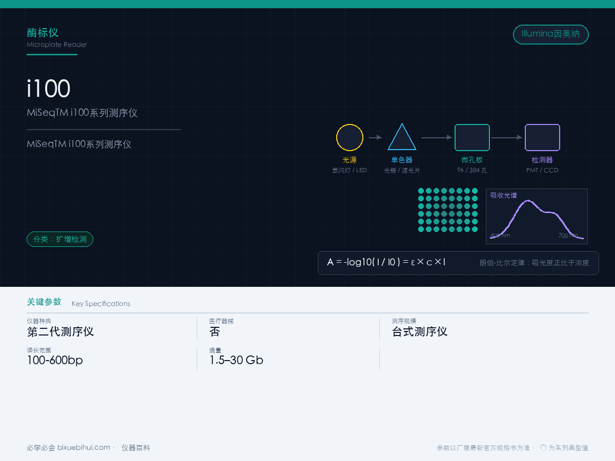Viewport: 615px width, 461px height.
Task: Click the green microplate rectangle icon
Action: pos(472,137)
